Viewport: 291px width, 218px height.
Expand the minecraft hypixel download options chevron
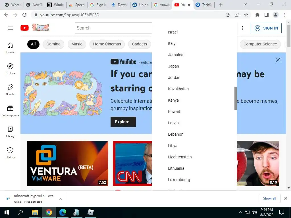tap(60, 199)
